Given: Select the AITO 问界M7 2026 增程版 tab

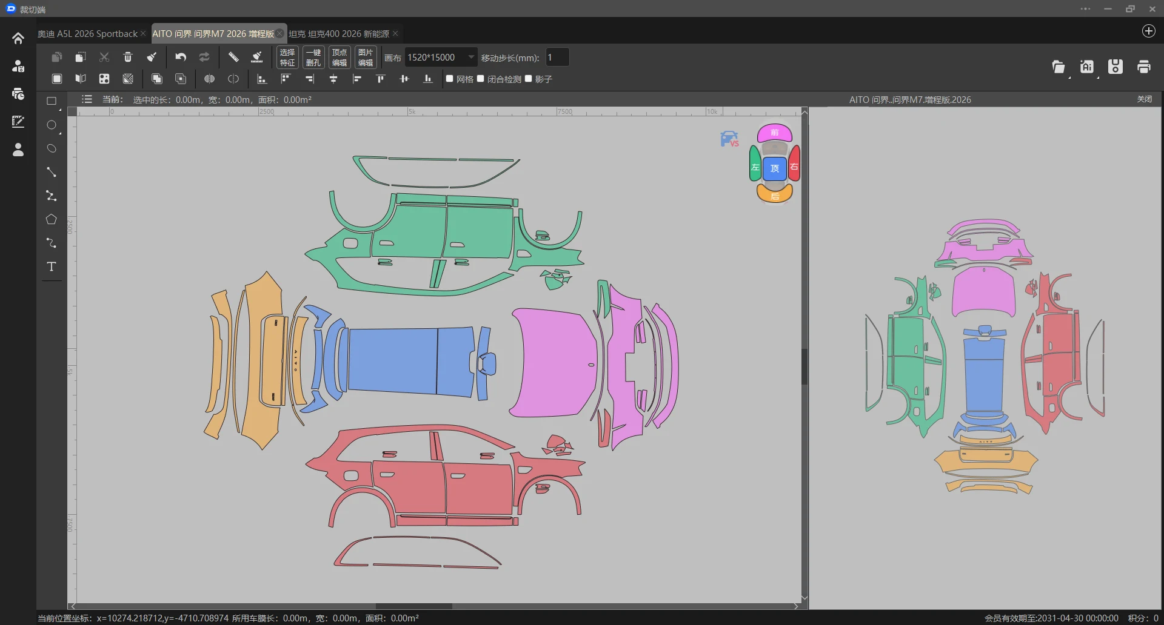Looking at the screenshot, I should click(213, 34).
